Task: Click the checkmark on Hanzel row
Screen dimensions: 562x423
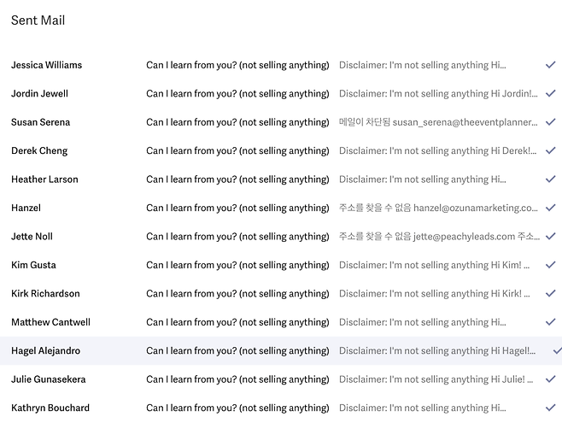Action: click(550, 208)
